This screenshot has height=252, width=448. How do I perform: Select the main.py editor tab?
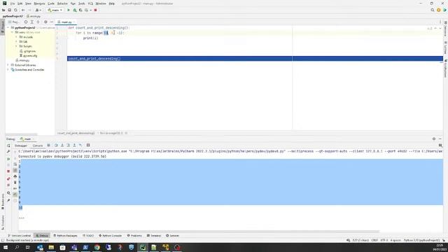click(x=66, y=22)
